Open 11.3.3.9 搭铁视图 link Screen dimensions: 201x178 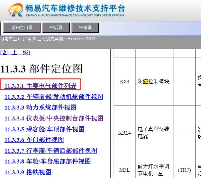(x=28, y=172)
